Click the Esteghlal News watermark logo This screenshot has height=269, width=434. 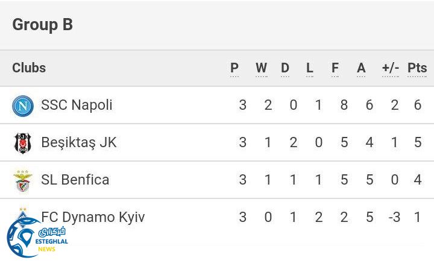36,236
